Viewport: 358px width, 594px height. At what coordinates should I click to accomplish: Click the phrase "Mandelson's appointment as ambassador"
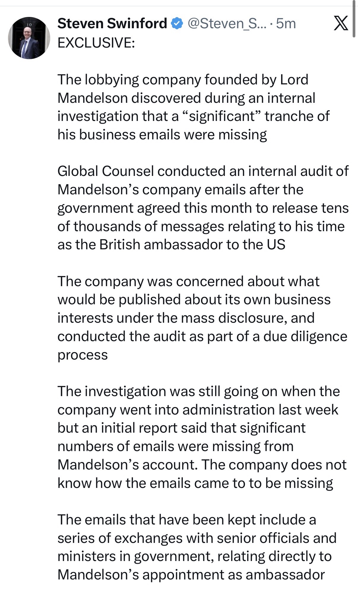(x=191, y=575)
